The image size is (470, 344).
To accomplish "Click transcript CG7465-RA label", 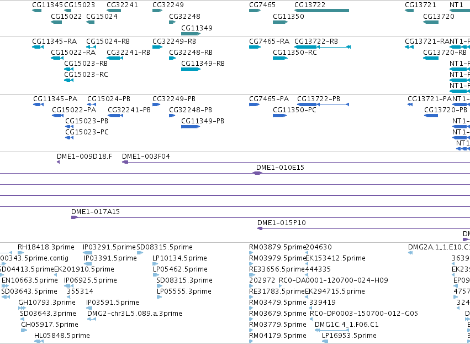I will click(x=269, y=41).
